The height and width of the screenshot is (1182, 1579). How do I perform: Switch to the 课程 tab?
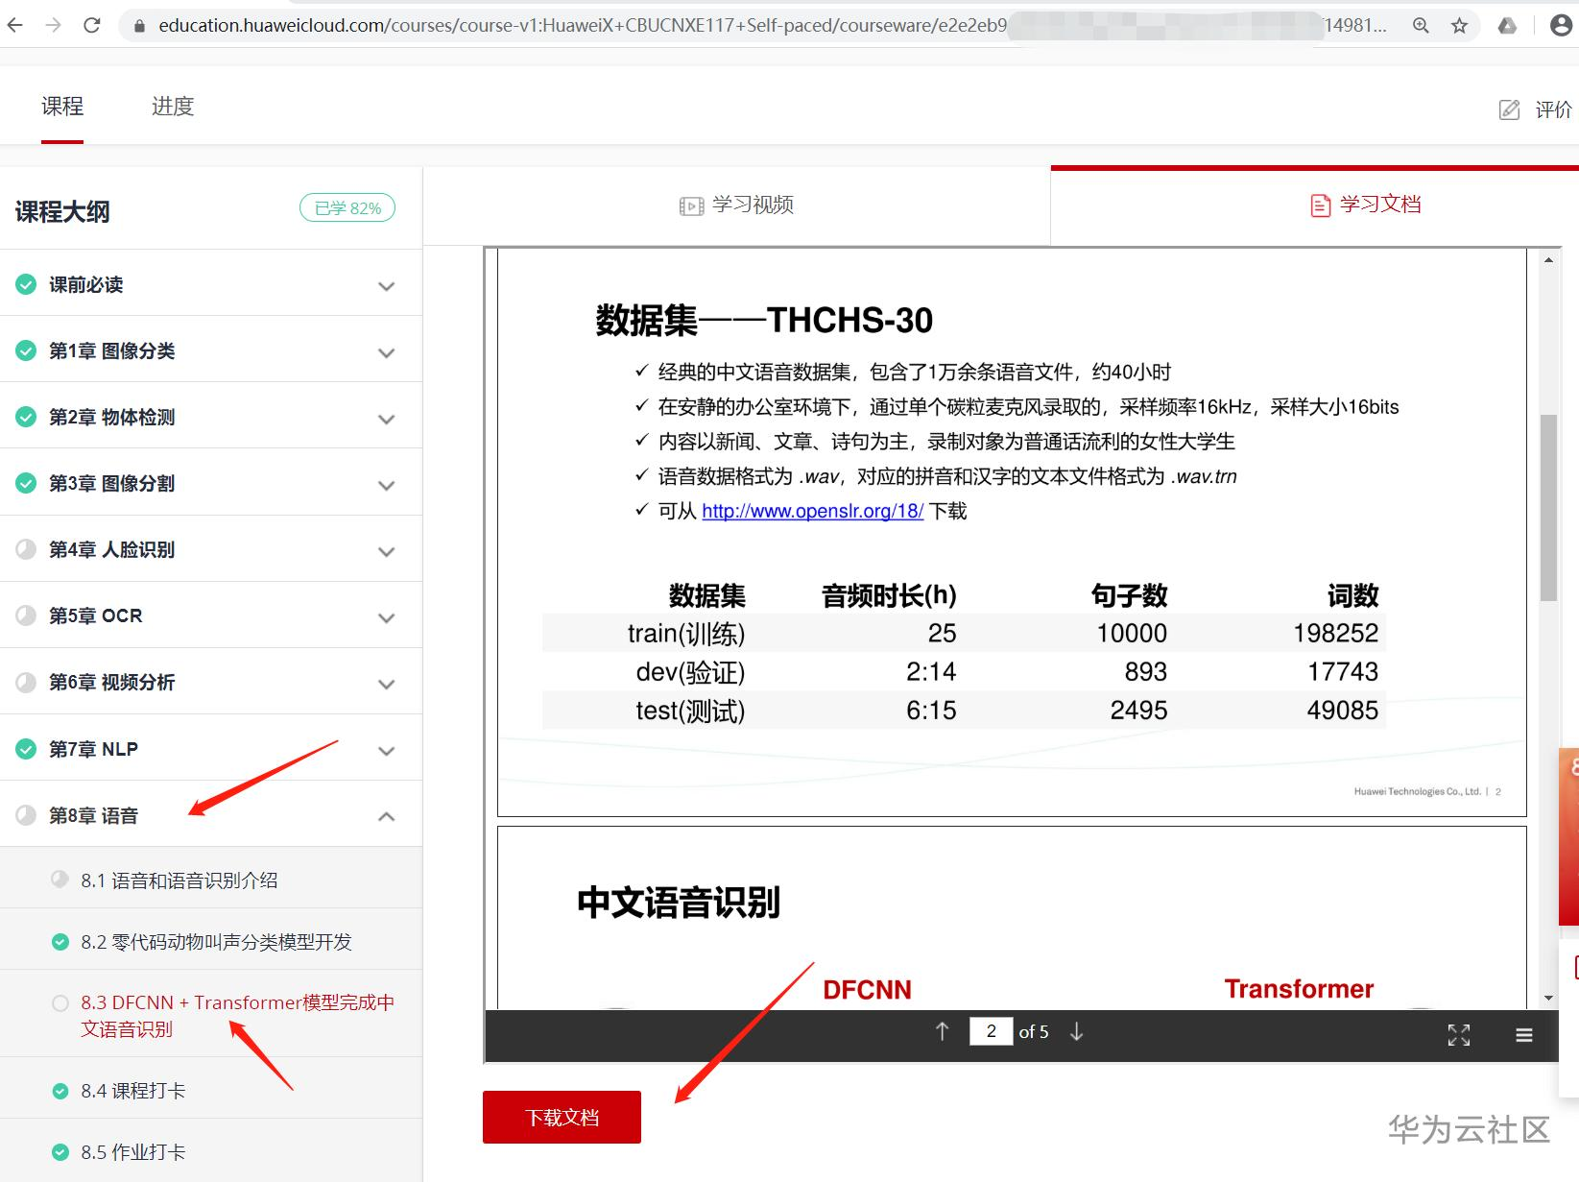(x=62, y=106)
